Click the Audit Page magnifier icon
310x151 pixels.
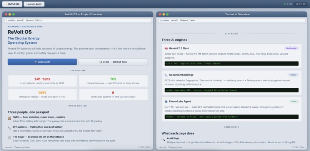(x=163, y=139)
